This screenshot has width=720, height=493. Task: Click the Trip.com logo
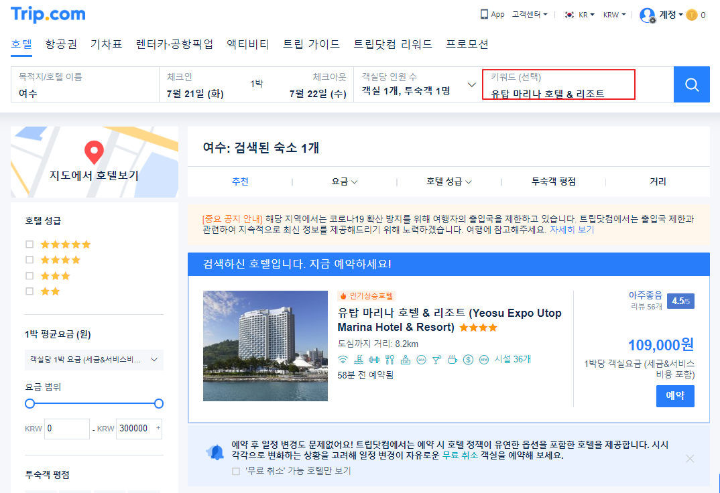click(48, 14)
